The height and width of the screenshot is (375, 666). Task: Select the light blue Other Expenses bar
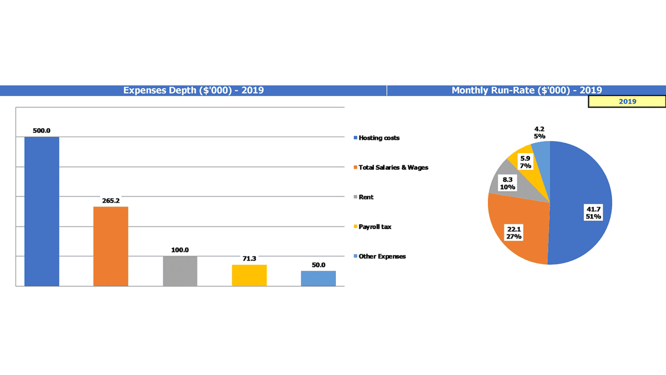pyautogui.click(x=319, y=278)
